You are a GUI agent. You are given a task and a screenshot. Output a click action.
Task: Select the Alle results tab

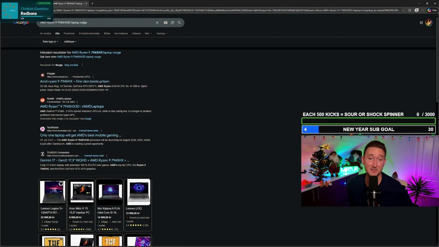(x=57, y=34)
